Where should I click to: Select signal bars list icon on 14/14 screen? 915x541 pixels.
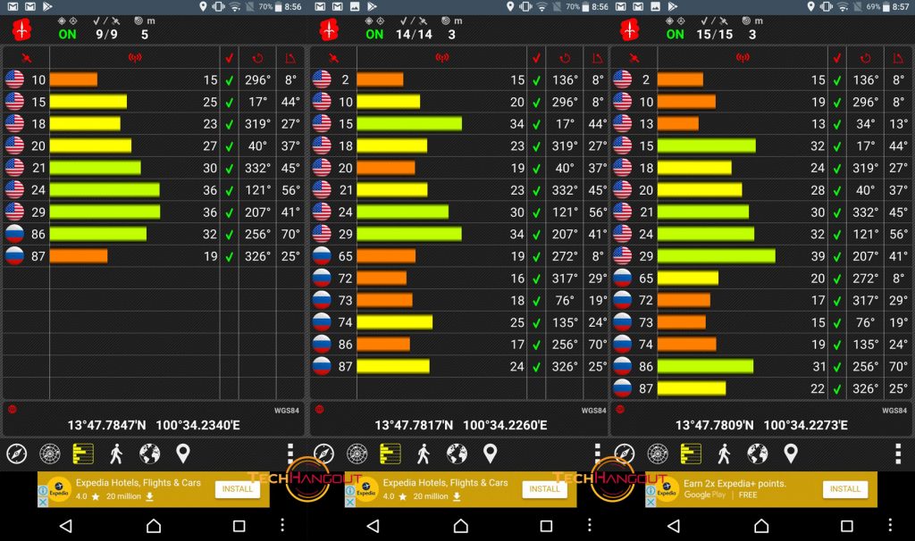tap(390, 454)
